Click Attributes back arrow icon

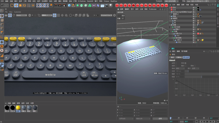coord(204,51)
